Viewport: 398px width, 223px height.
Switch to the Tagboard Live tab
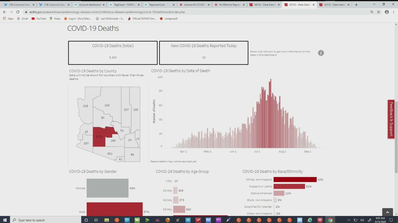[x=156, y=5]
